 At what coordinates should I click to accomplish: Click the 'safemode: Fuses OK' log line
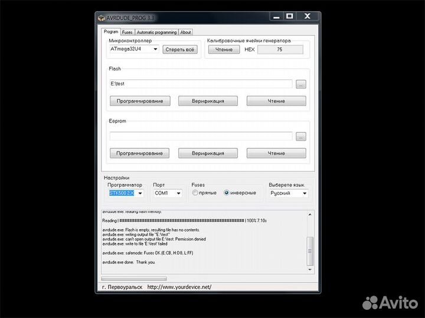point(148,253)
